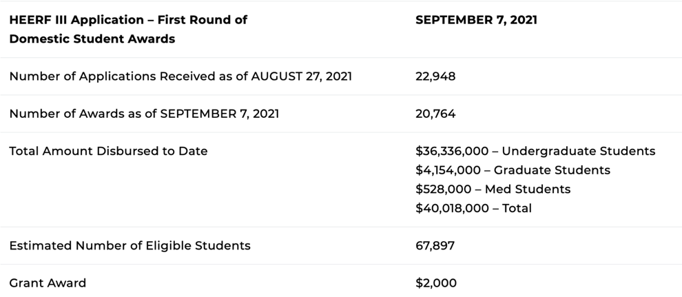Click the Number of Applications Received label
This screenshot has width=682, height=297.
(180, 76)
